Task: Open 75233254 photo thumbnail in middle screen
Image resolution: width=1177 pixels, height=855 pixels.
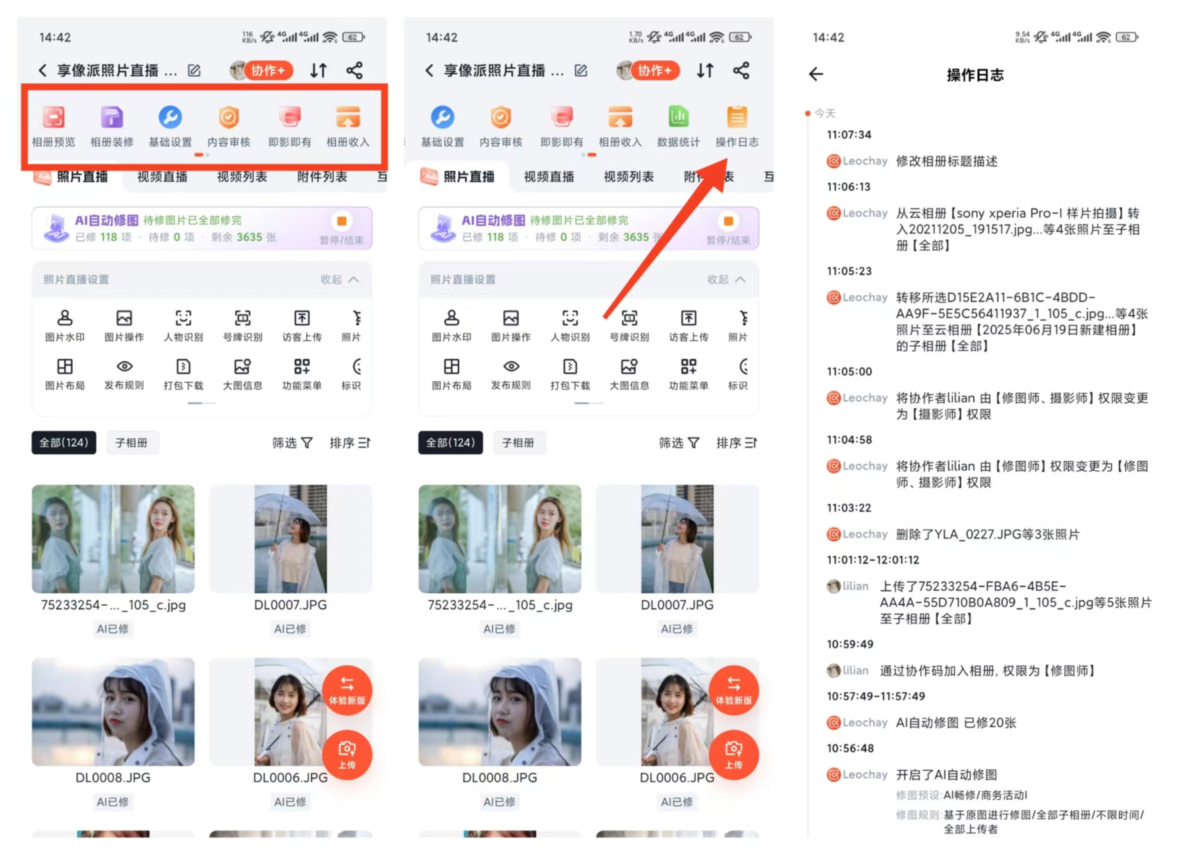Action: click(500, 539)
